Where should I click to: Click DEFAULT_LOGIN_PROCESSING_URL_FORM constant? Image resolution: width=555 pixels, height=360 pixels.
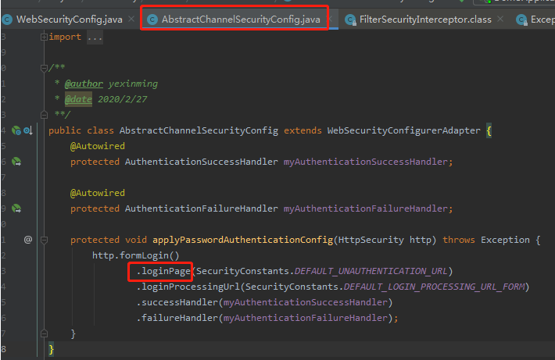tap(434, 287)
